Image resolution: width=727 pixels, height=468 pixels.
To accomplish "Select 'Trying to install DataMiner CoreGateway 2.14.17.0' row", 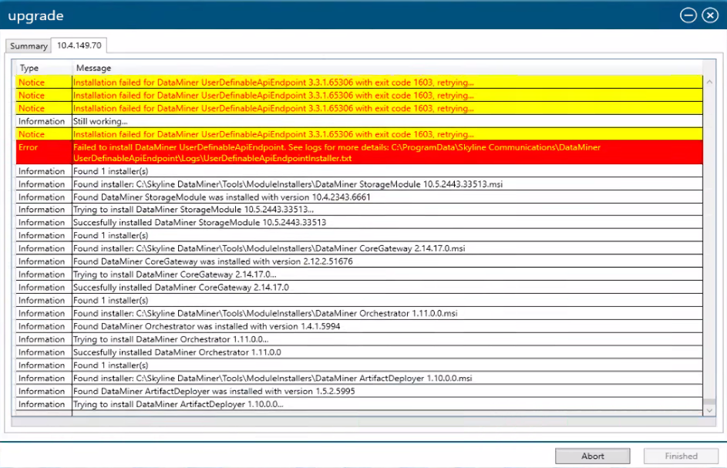I will point(359,274).
